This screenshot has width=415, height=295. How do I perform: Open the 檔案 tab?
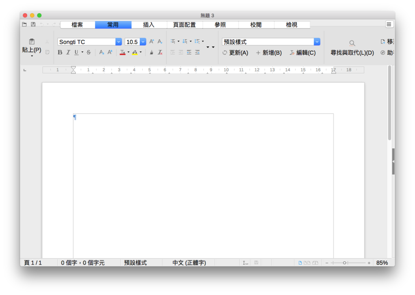click(x=77, y=25)
